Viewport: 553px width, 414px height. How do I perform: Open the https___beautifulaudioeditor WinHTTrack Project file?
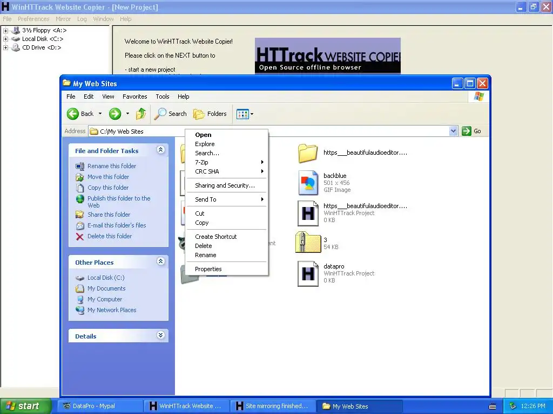pyautogui.click(x=308, y=213)
